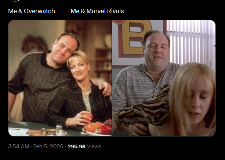The image size is (225, 160).
Task: Click the 'Me & Marvel Rivals' caption text
Action: click(97, 11)
